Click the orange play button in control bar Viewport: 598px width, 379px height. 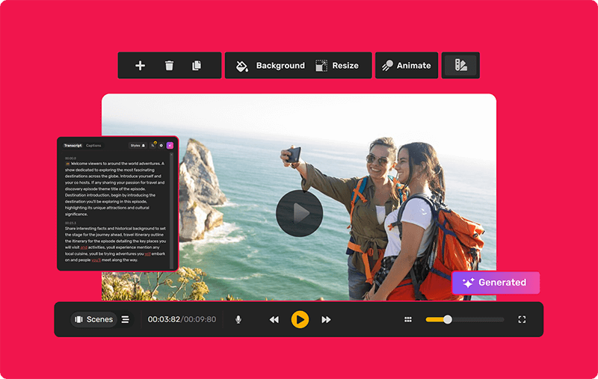pyautogui.click(x=300, y=319)
